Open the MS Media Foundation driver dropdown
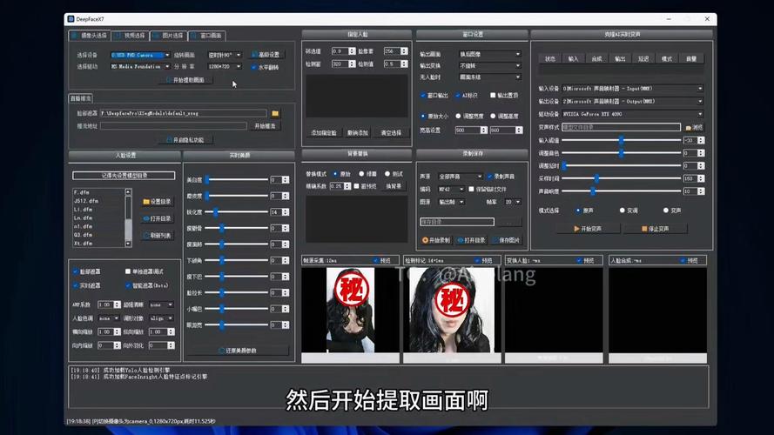 [x=140, y=67]
